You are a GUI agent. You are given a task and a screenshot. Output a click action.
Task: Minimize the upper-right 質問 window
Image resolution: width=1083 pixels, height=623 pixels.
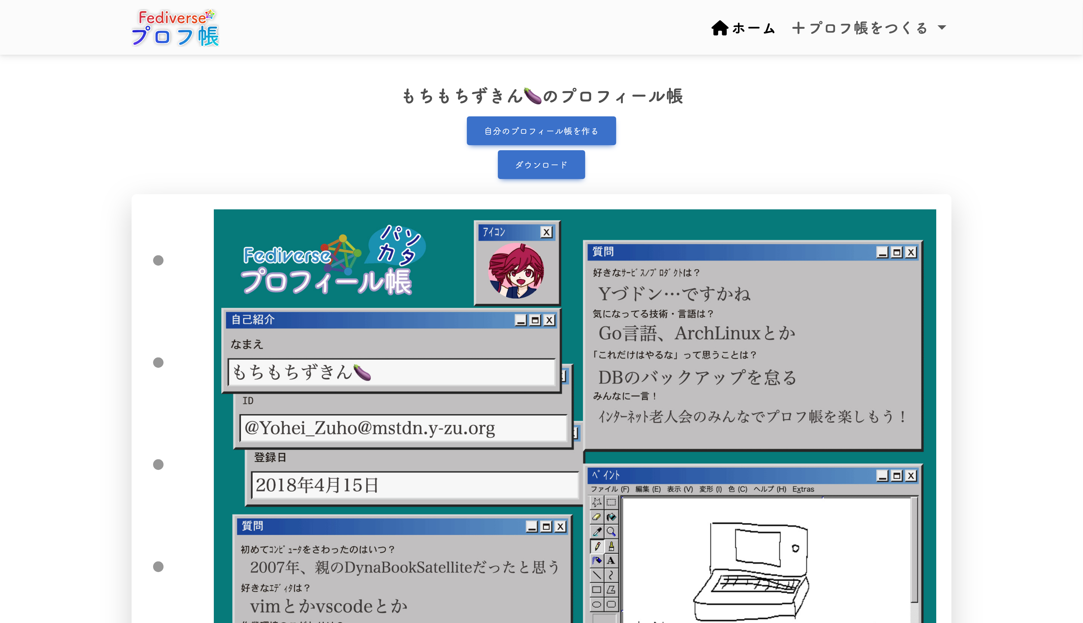(x=882, y=252)
